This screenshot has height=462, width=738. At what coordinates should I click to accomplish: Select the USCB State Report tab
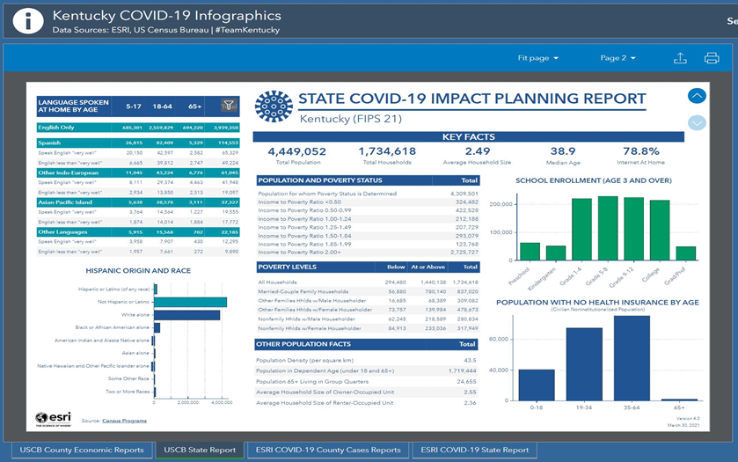tap(200, 450)
